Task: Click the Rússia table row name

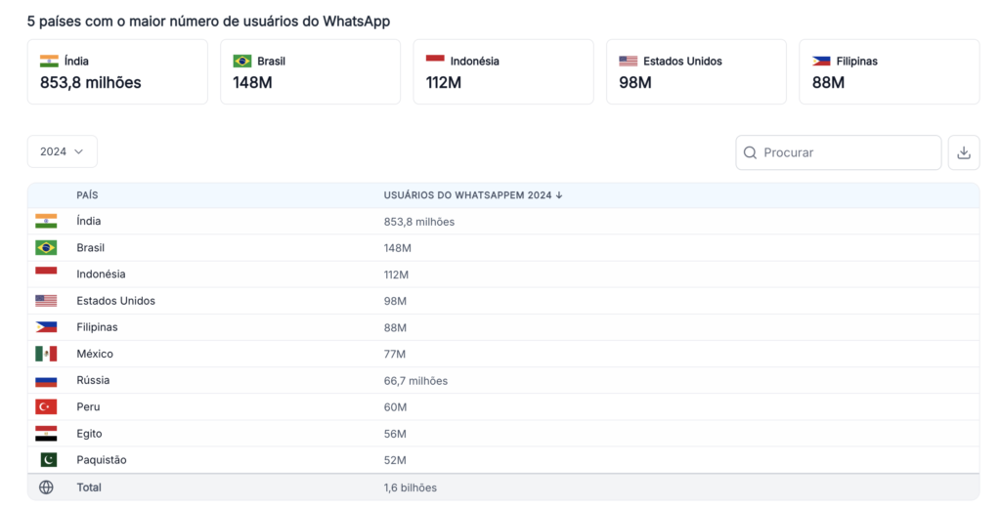Action: point(93,380)
